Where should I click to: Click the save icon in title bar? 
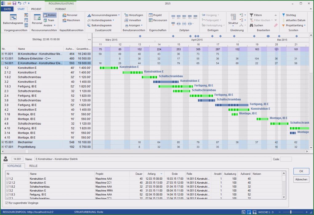(15, 2)
